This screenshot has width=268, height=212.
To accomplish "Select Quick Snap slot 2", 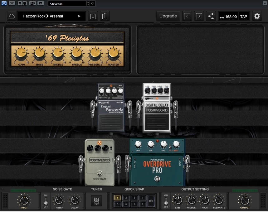I will [x=126, y=198].
